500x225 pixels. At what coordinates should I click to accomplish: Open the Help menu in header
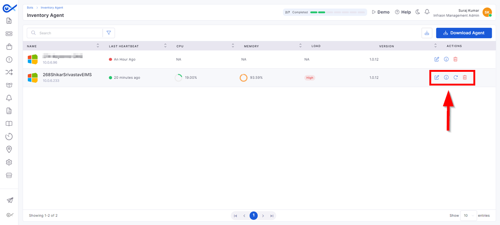(x=403, y=12)
